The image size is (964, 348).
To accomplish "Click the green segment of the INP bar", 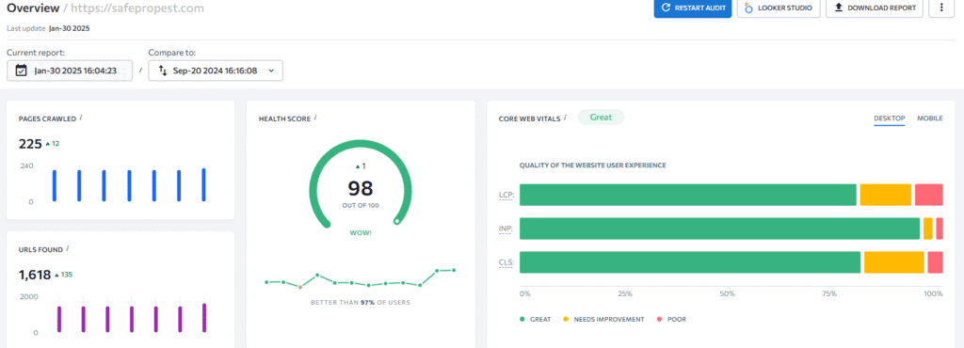I will coord(720,229).
